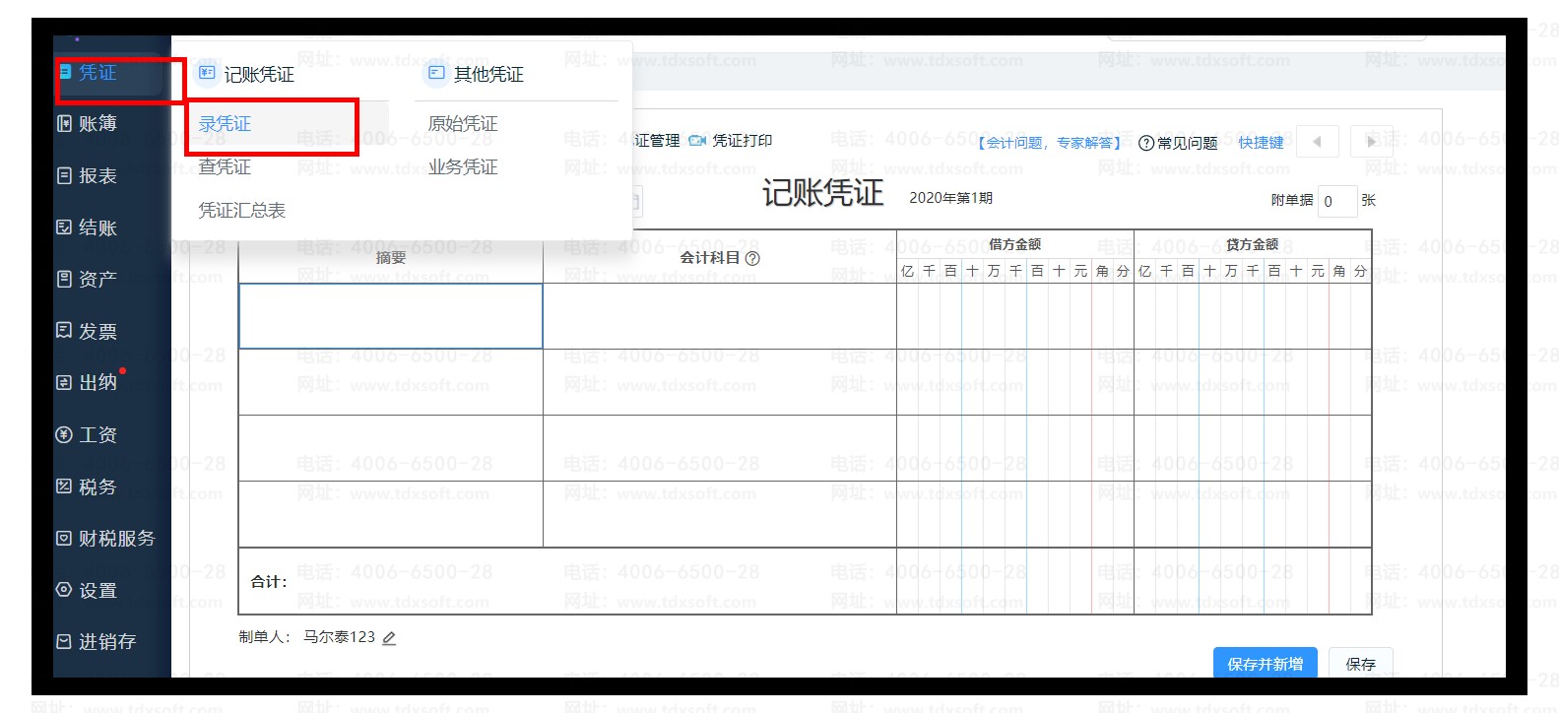Click the 合计 row label
The width and height of the screenshot is (1559, 713).
pos(269,582)
